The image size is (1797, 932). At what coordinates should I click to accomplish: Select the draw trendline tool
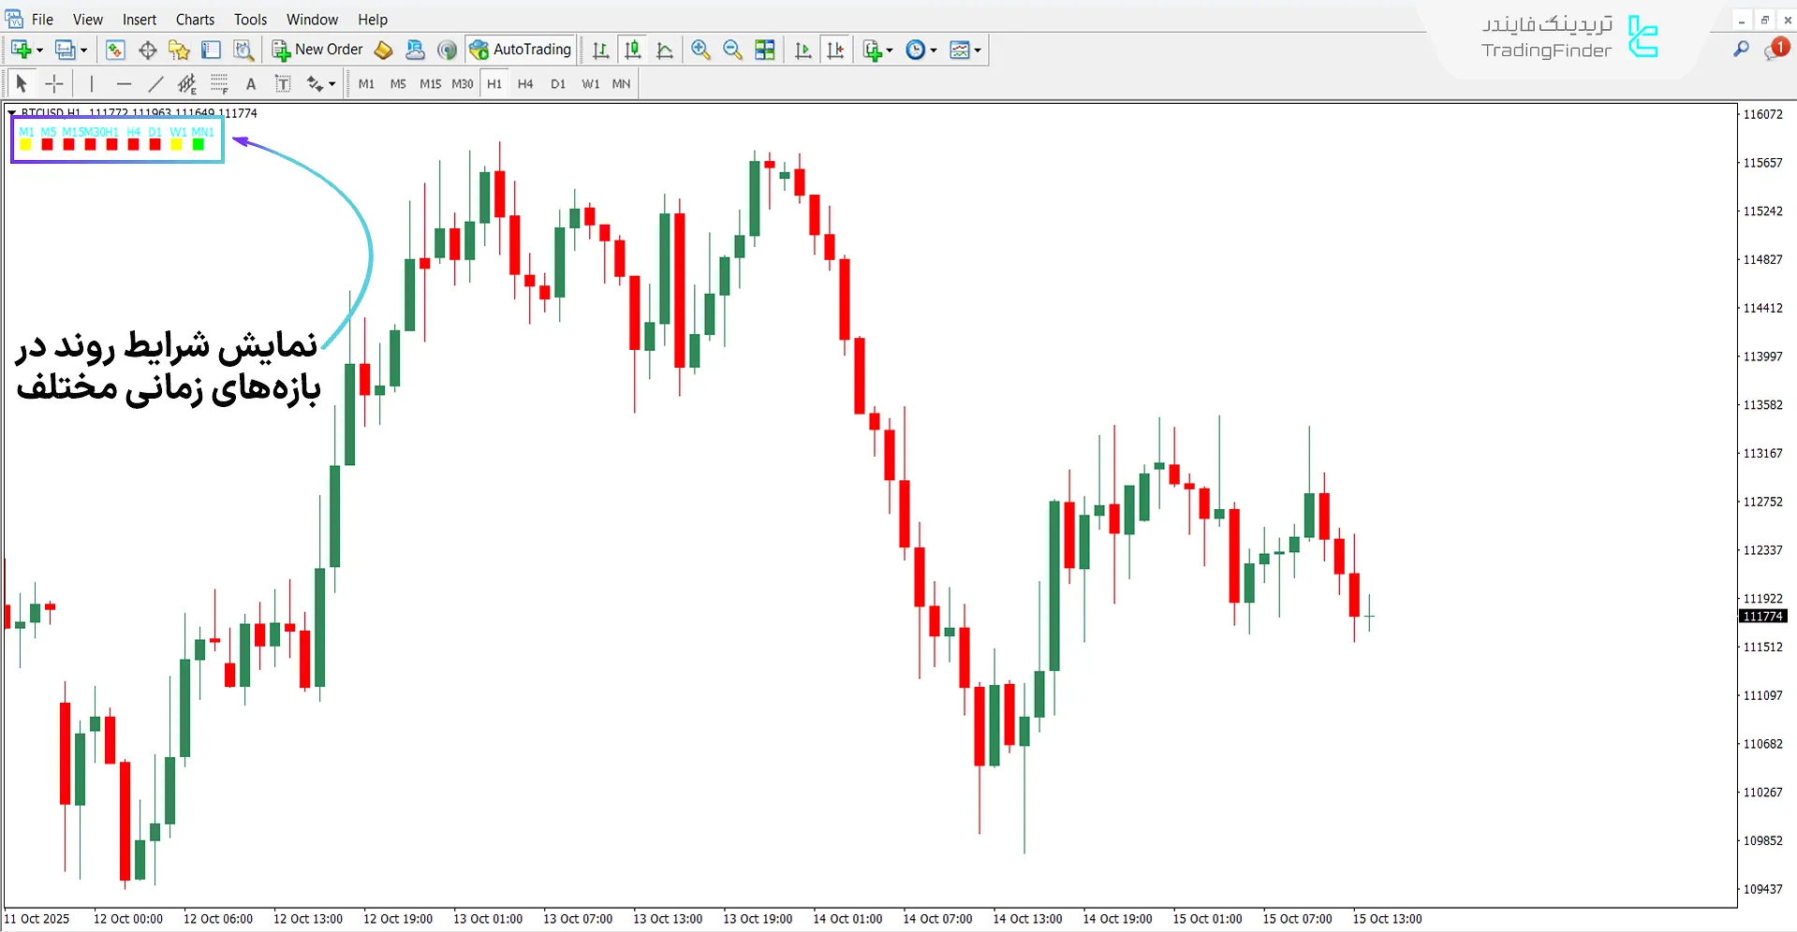click(155, 84)
